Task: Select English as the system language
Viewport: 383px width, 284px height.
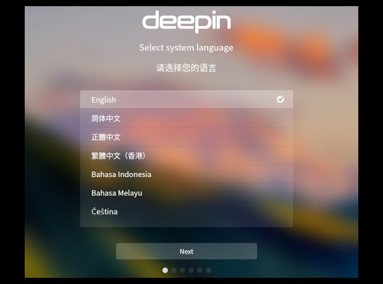Action: point(187,99)
